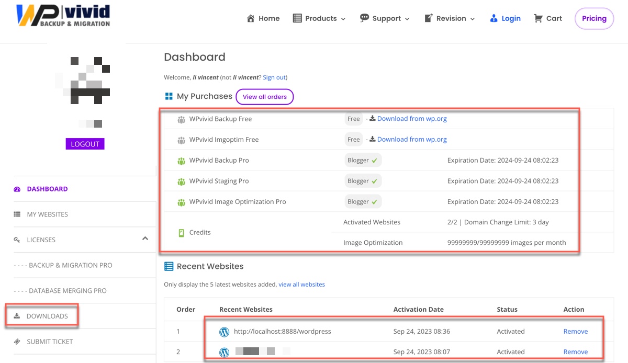Image resolution: width=628 pixels, height=363 pixels.
Task: Click the Home house icon
Action: (251, 18)
